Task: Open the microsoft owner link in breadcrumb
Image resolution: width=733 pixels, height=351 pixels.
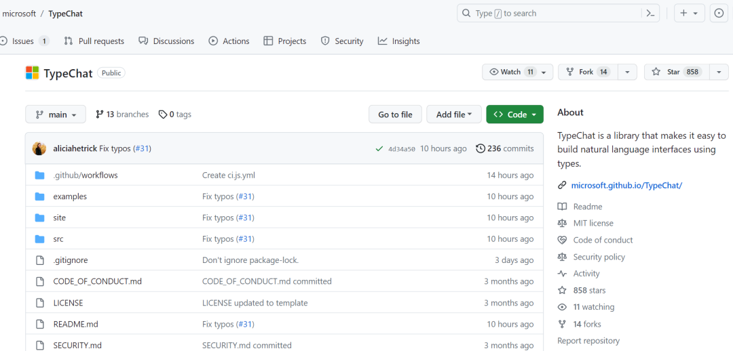Action: (x=19, y=14)
